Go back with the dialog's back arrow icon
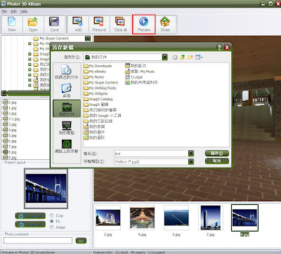Image resolution: width=281 pixels, height=254 pixels. click(x=175, y=58)
